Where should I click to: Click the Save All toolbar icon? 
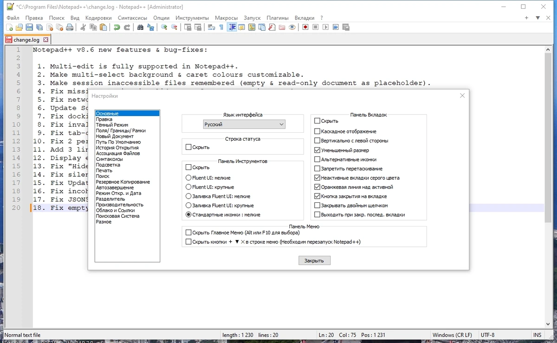tap(40, 27)
